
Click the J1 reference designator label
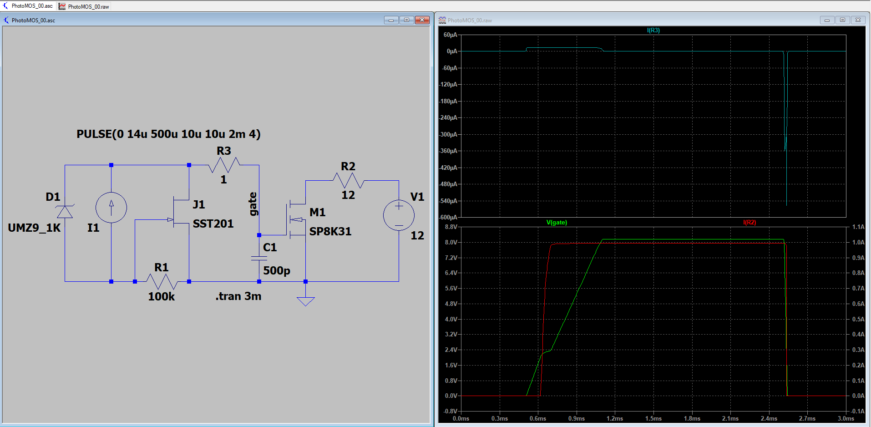pos(199,204)
